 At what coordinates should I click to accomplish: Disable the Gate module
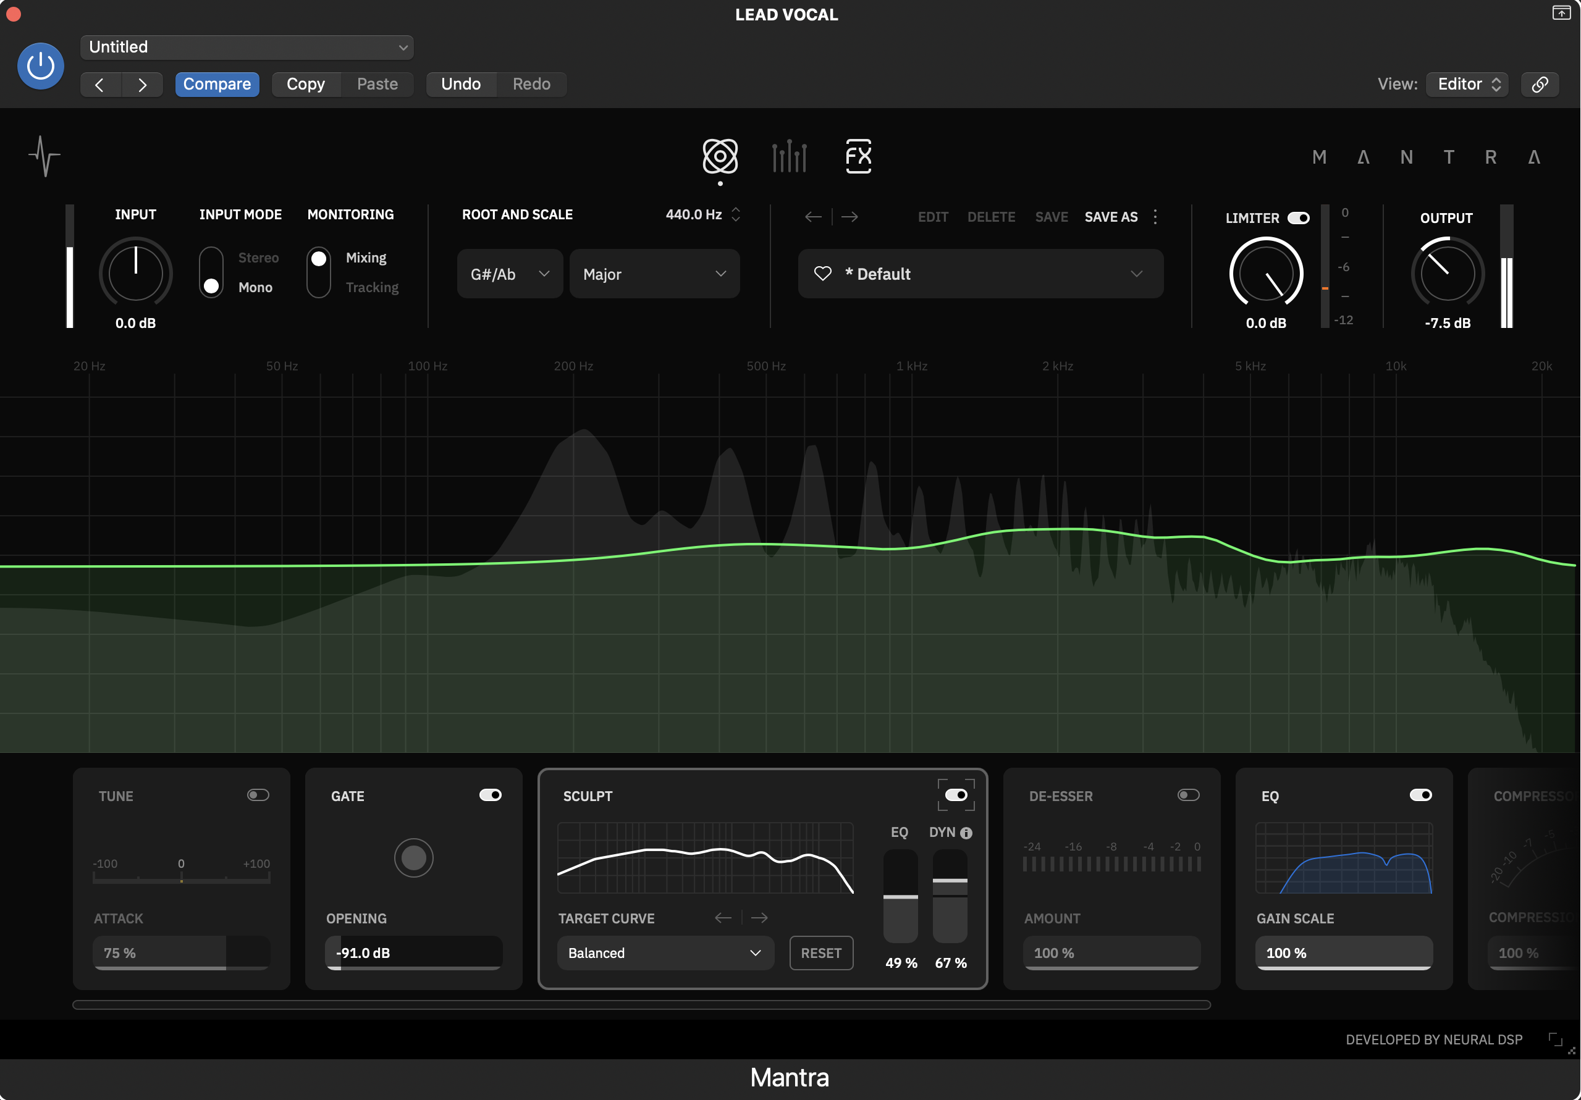point(491,795)
